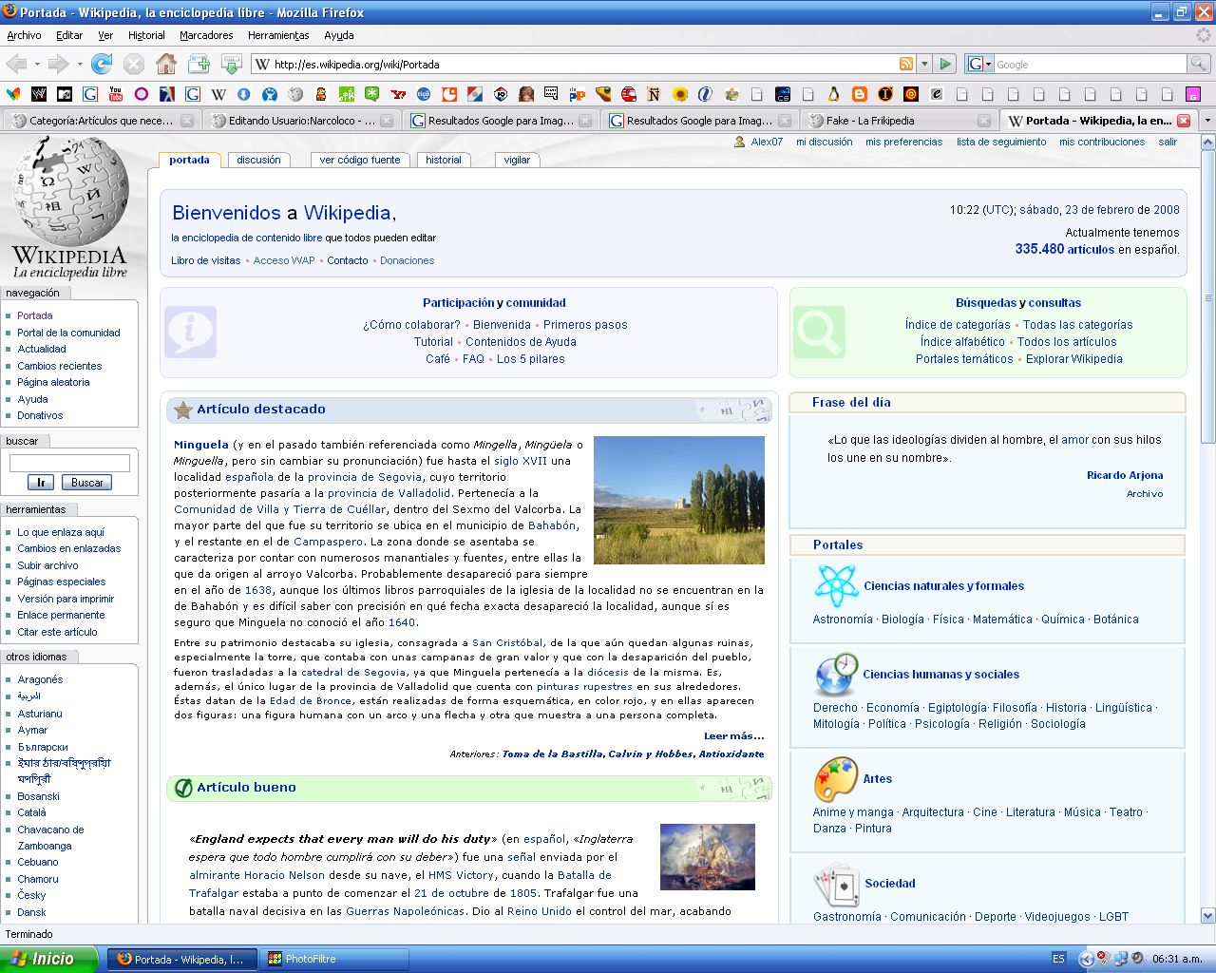Viewport: 1216px width, 973px height.
Task: Open the Página aleatoria link
Action: [x=53, y=382]
